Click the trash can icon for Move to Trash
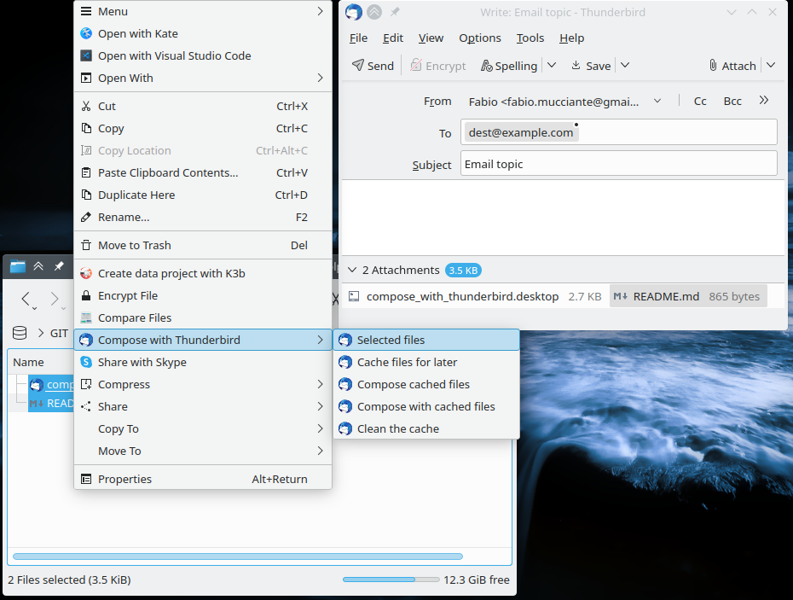 [86, 246]
